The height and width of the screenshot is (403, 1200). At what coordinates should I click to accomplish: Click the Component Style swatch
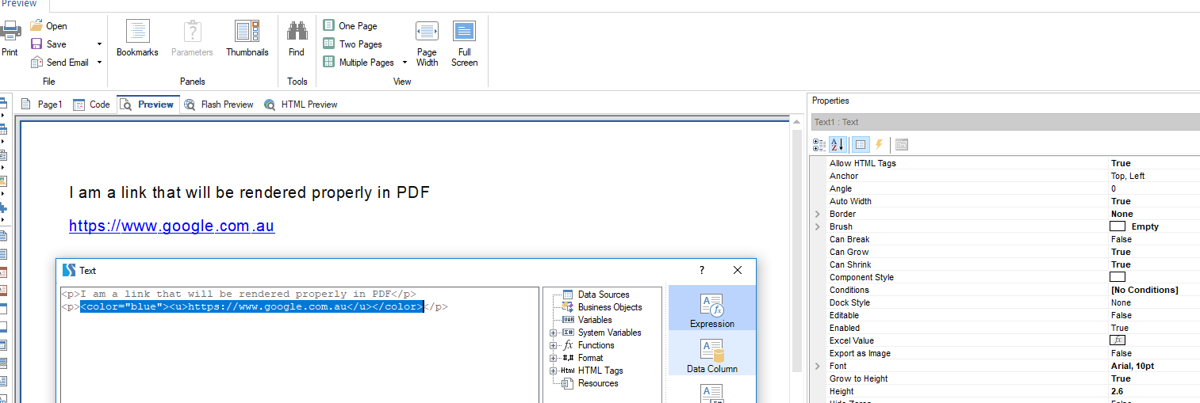(1117, 277)
